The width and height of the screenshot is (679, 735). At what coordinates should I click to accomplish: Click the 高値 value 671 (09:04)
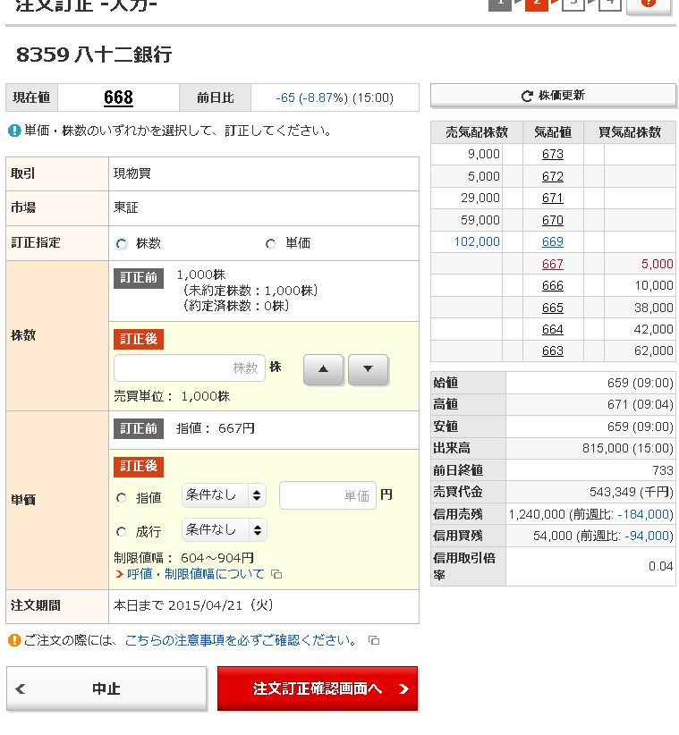pos(640,404)
